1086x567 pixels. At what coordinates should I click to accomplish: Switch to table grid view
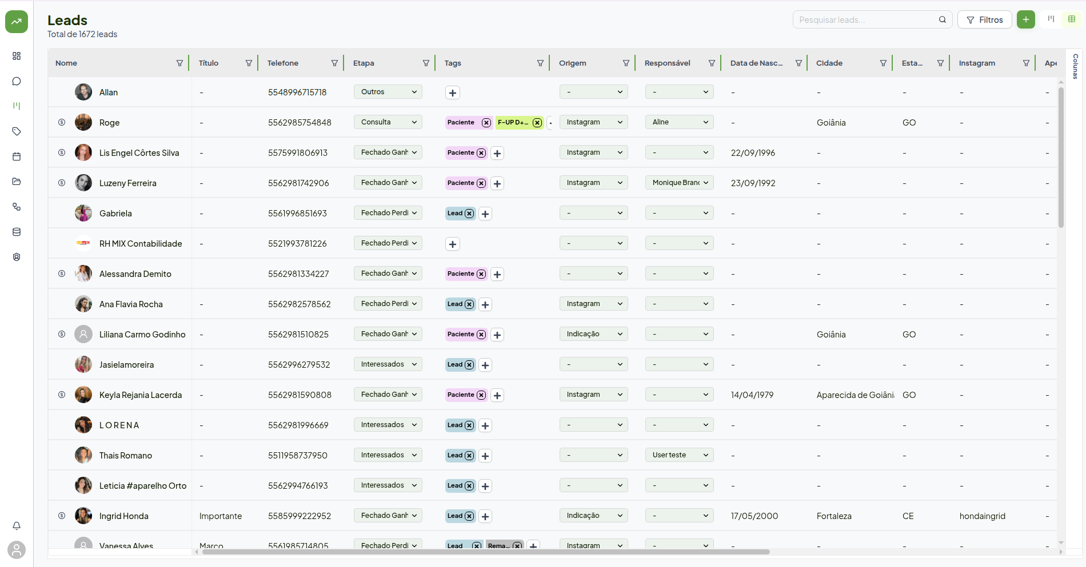coord(1072,19)
